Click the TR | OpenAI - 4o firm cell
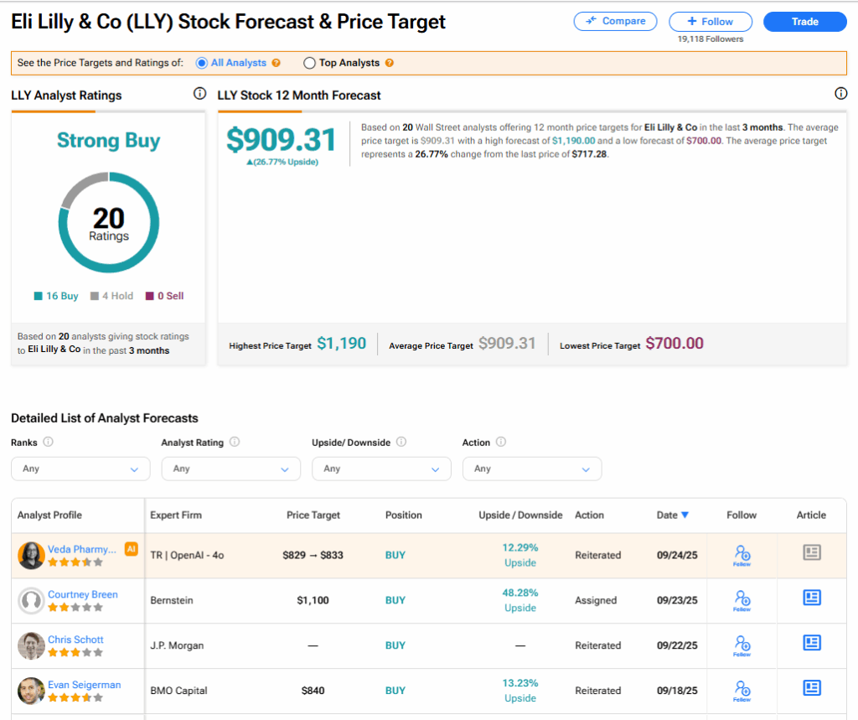Viewport: 858px width, 720px height. pyautogui.click(x=187, y=555)
